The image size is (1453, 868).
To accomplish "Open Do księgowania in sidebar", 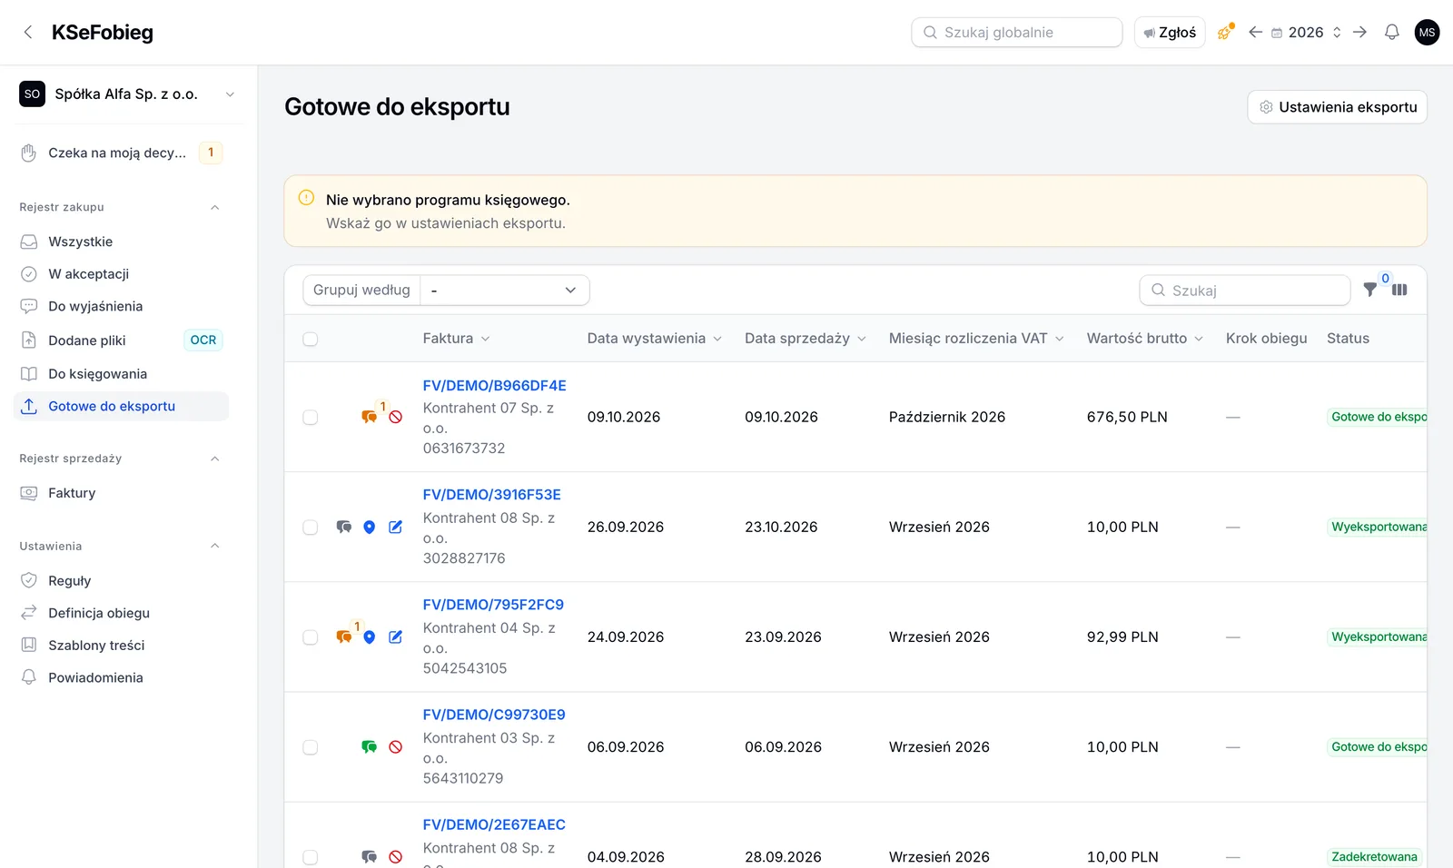I will (121, 373).
